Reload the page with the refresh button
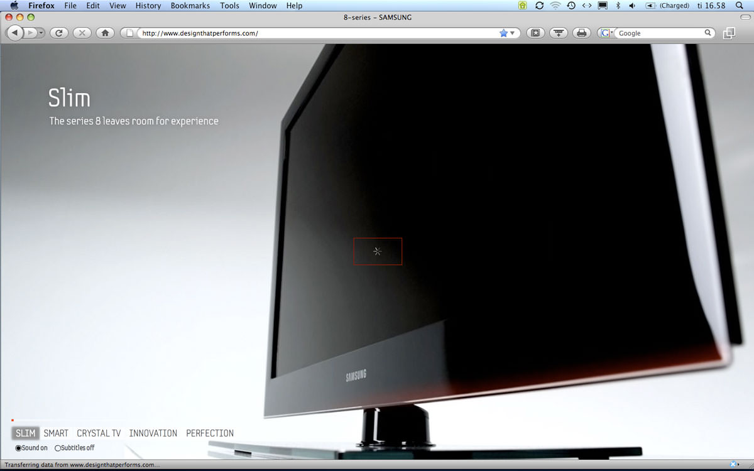 click(58, 33)
